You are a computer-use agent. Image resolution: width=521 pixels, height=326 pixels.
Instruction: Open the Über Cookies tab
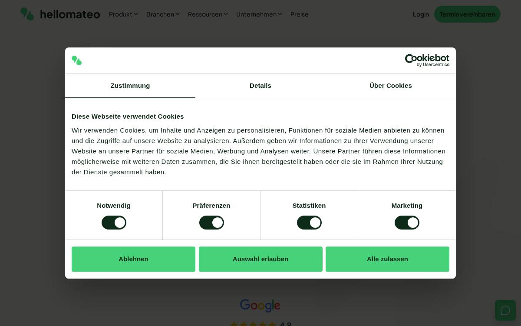click(391, 86)
